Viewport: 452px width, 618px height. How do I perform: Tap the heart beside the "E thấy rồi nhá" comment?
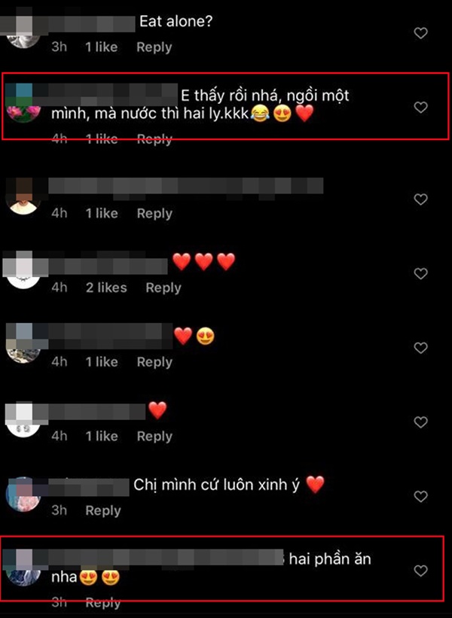tap(420, 107)
